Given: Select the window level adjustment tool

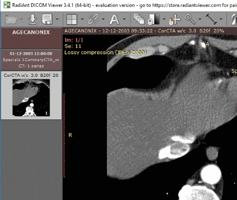Looking at the screenshot, I should click(x=154, y=19).
